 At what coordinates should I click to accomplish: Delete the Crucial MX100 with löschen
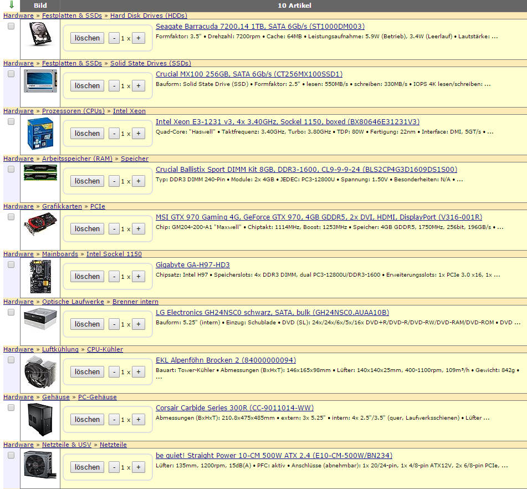click(87, 86)
